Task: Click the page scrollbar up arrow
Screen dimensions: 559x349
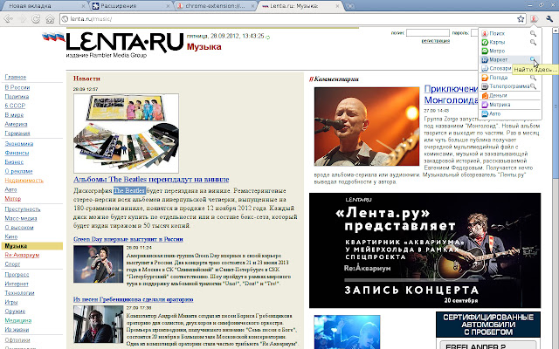Action: tap(556, 31)
